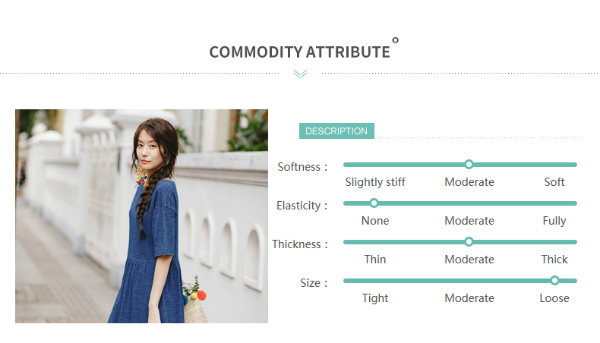Click the "Soft" softness label

point(554,182)
